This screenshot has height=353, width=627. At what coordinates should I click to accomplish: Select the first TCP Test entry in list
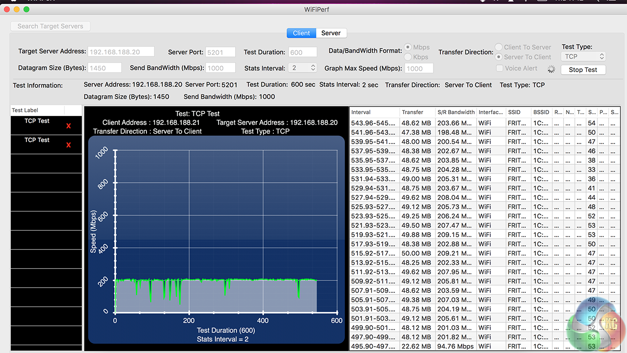37,121
